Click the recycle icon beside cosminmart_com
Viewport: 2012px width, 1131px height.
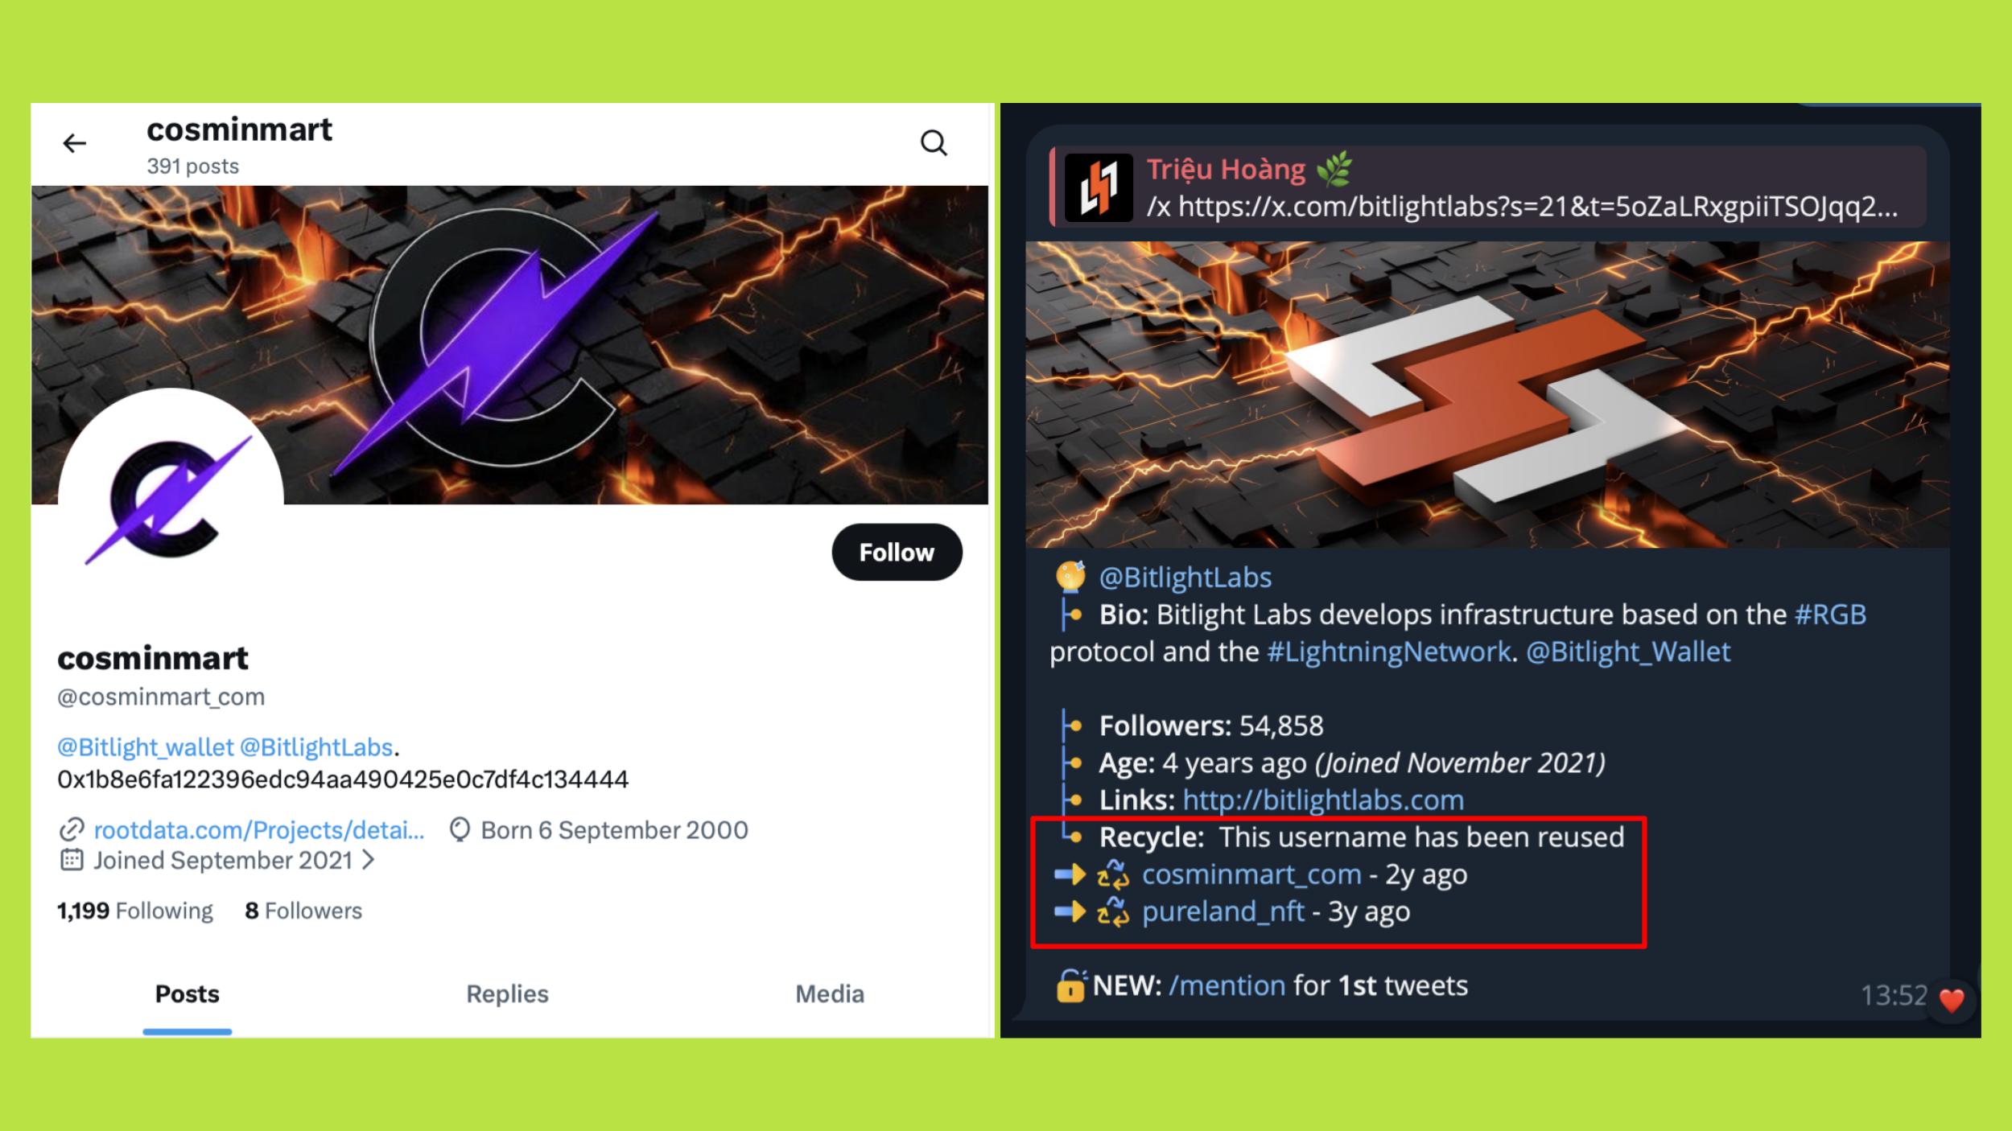[x=1113, y=874]
